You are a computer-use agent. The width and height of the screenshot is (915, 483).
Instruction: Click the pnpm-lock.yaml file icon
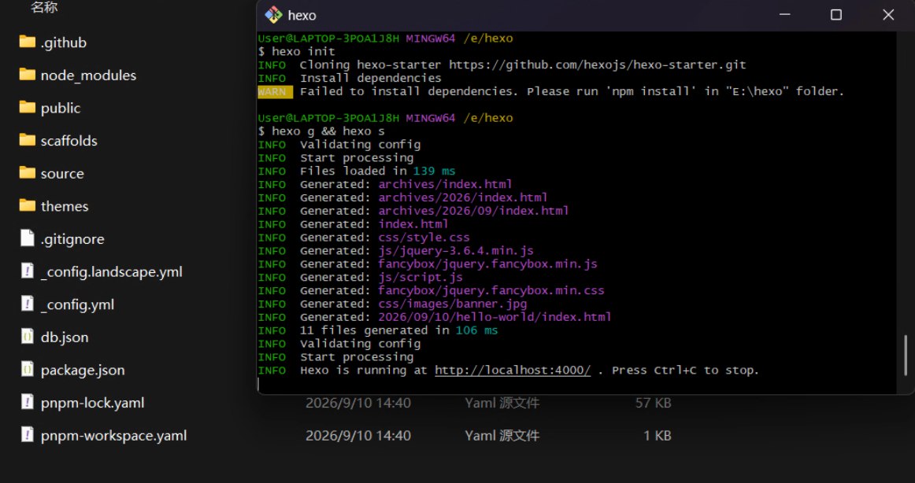tap(28, 402)
